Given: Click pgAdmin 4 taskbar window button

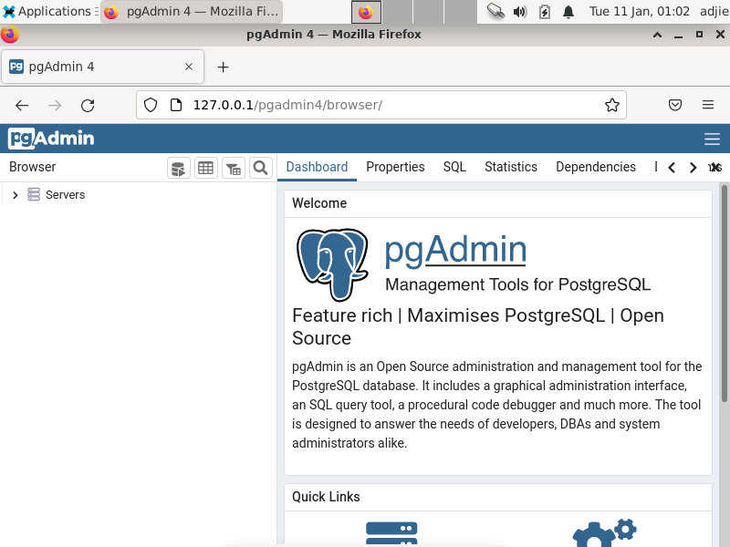Looking at the screenshot, I should [x=192, y=11].
